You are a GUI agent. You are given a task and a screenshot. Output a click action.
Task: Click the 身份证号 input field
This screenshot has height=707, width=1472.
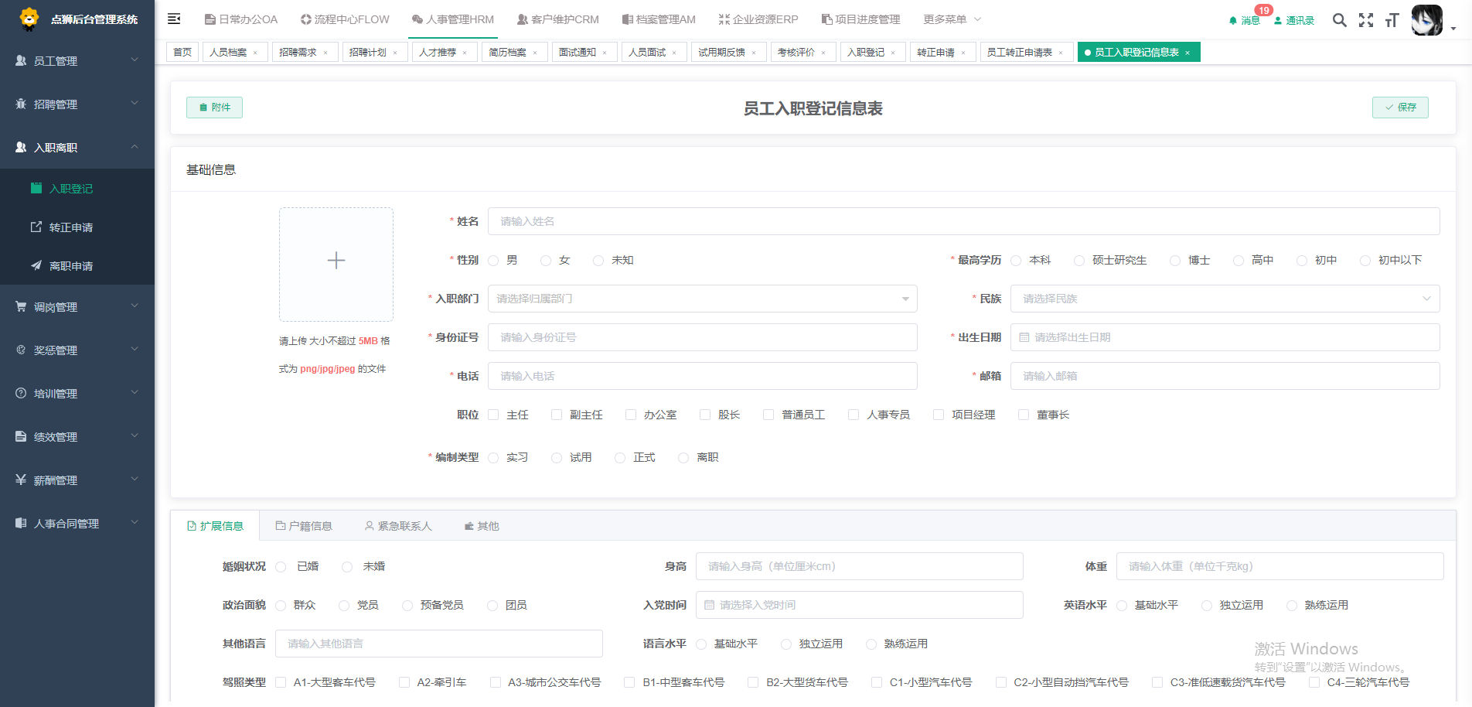702,337
